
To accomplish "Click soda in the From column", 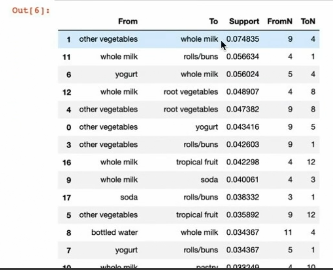I will pos(129,197).
